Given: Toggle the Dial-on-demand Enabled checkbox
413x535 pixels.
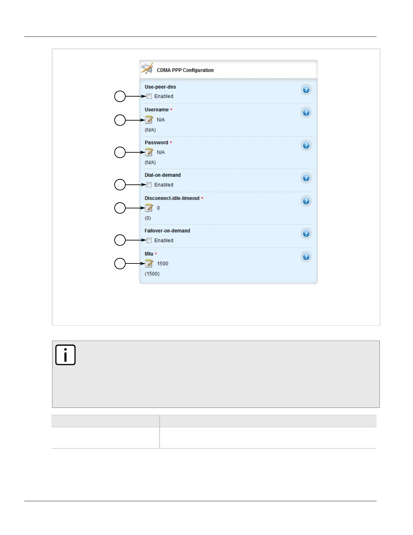Looking at the screenshot, I should [149, 185].
